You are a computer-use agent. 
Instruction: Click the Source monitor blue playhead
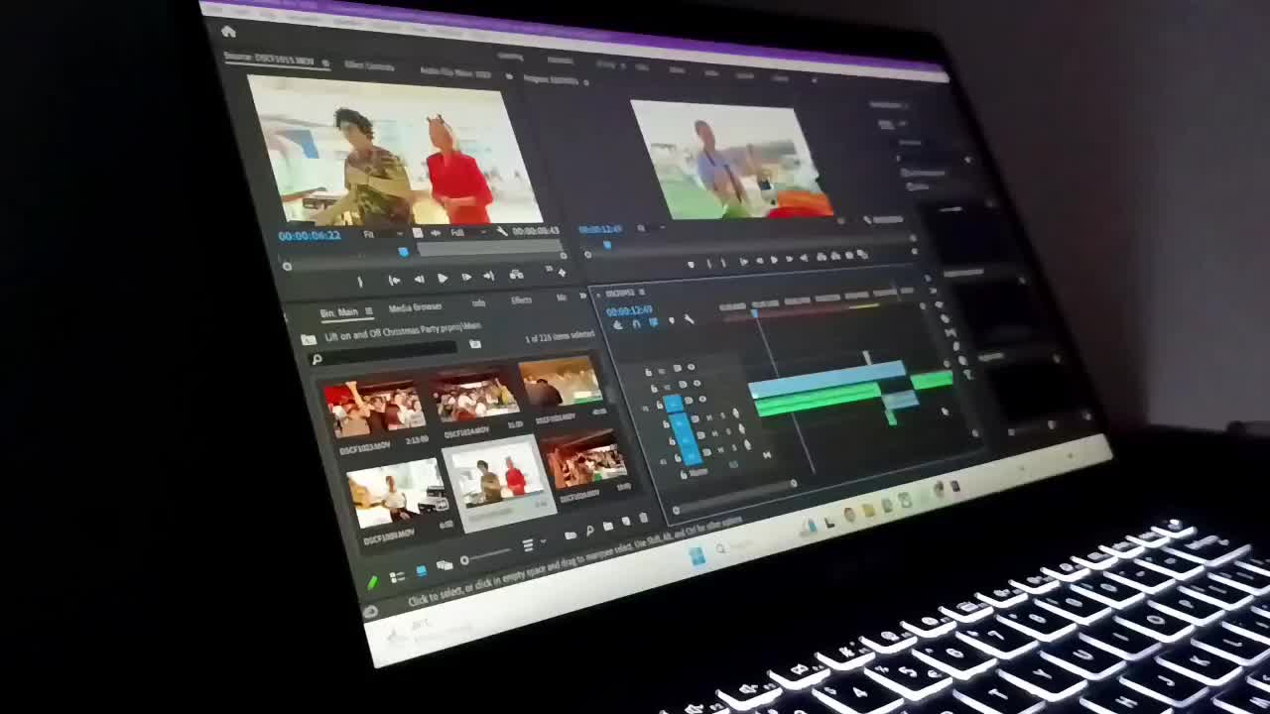pos(403,252)
